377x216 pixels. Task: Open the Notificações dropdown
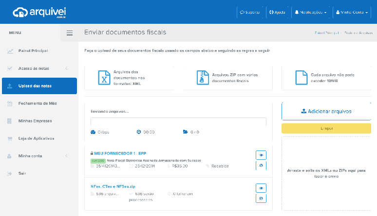311,12
